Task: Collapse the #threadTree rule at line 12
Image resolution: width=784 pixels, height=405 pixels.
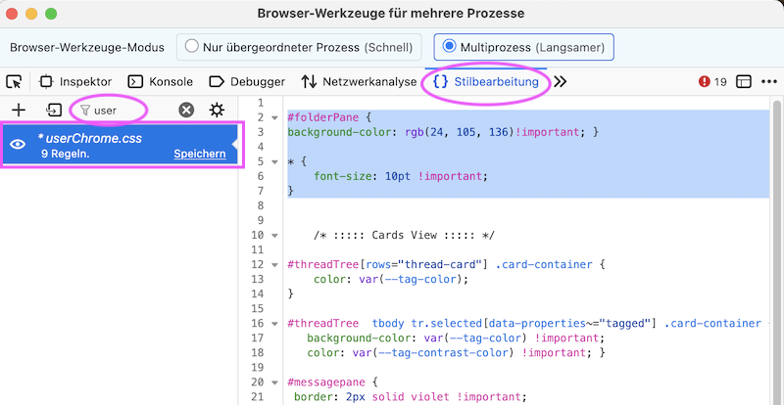Action: [274, 265]
